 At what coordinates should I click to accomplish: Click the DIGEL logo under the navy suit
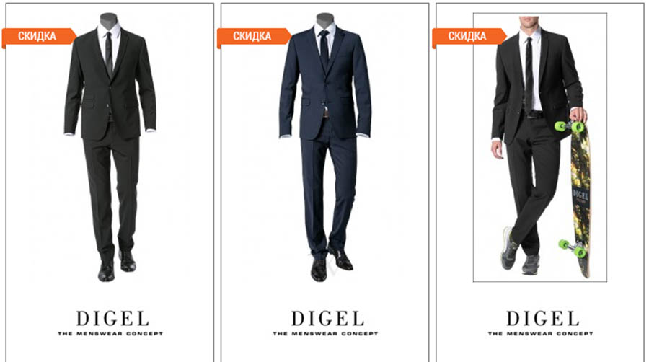(327, 319)
